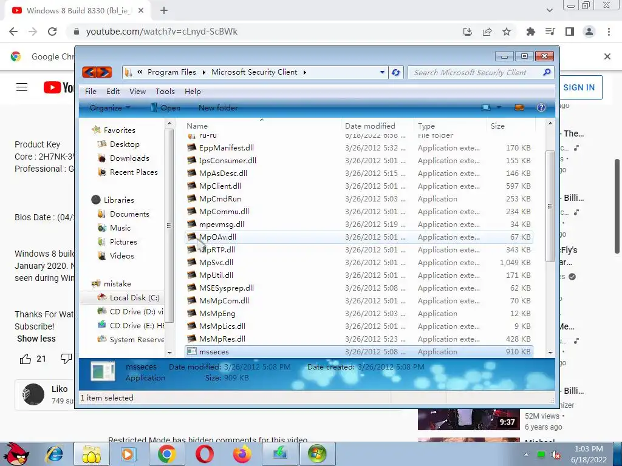Select Local Disk (C:) in navigation pane
This screenshot has width=622, height=466.
coord(134,297)
